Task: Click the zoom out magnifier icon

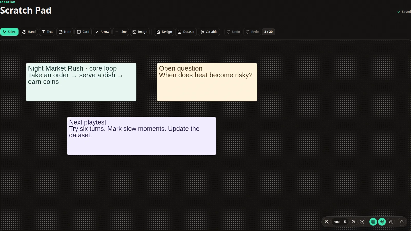Action: (x=353, y=222)
